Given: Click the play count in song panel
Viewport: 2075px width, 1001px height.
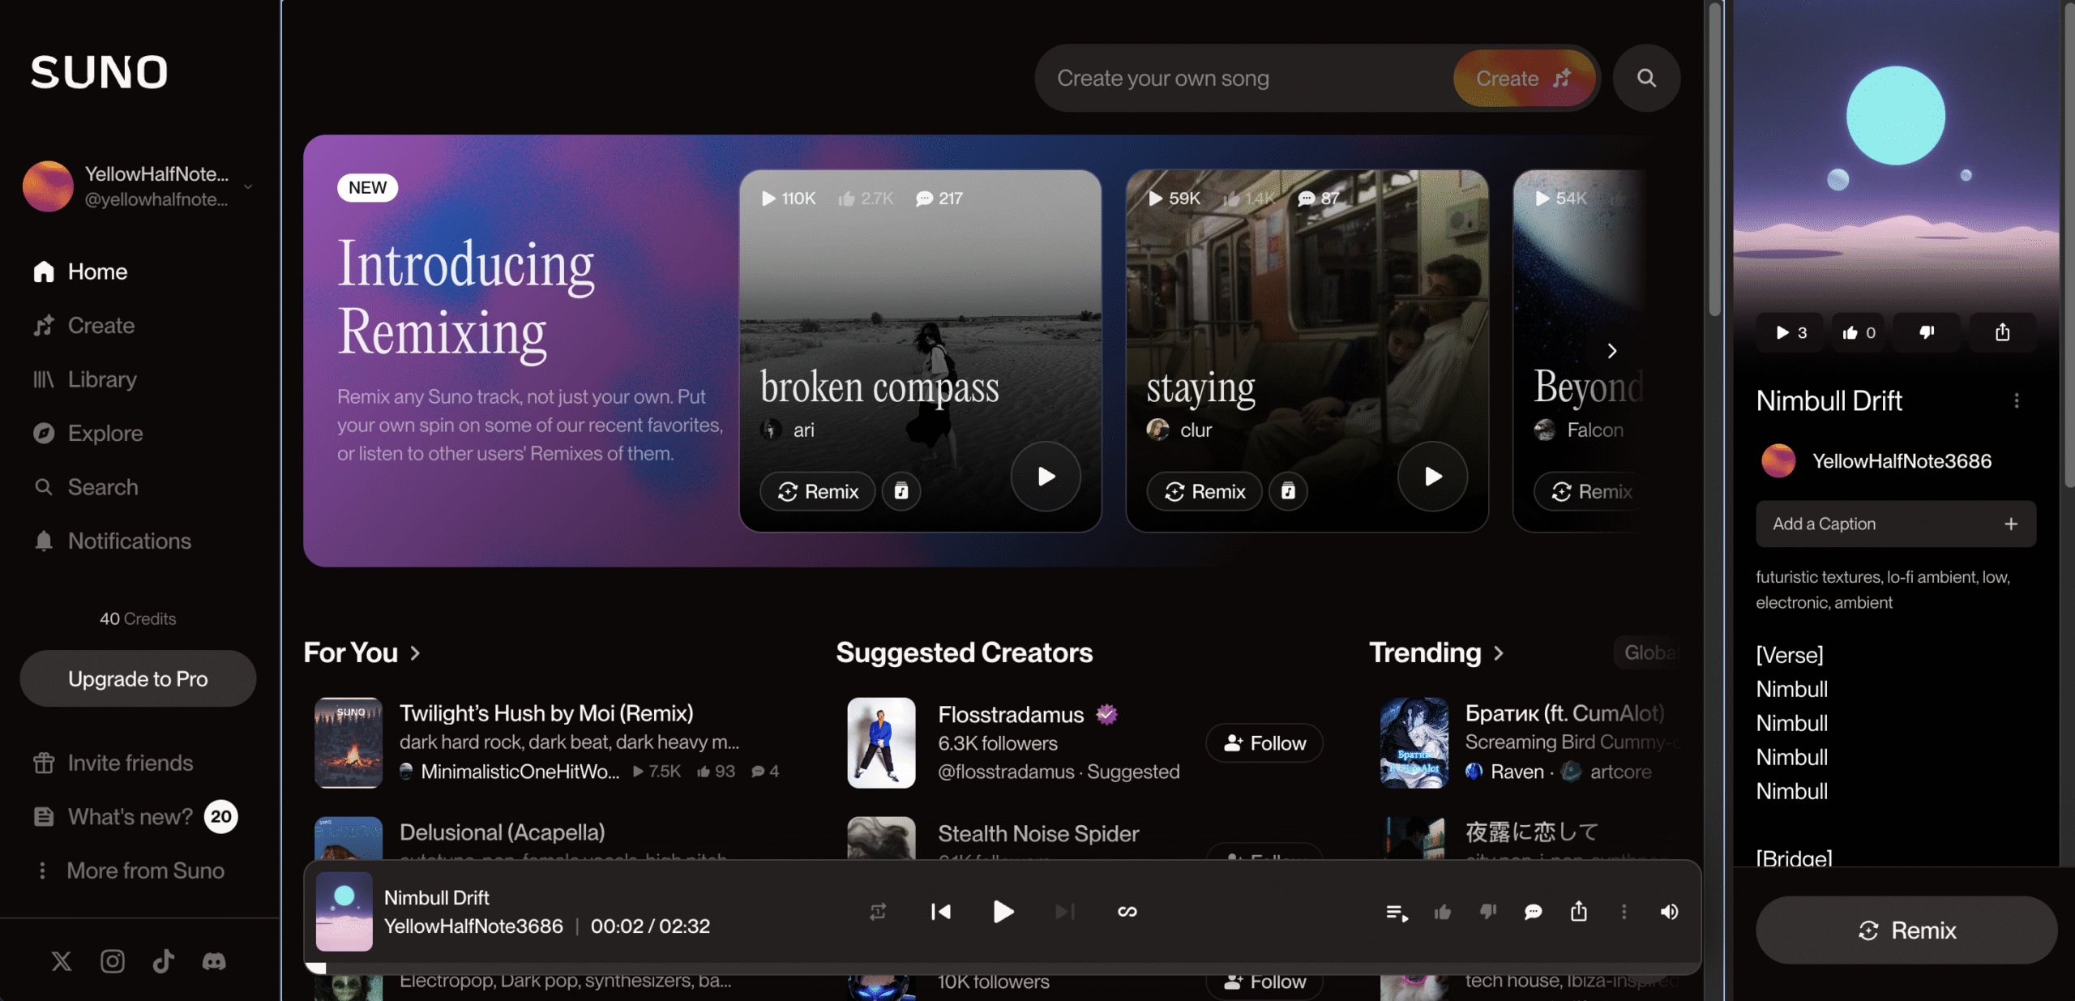Looking at the screenshot, I should point(1790,332).
